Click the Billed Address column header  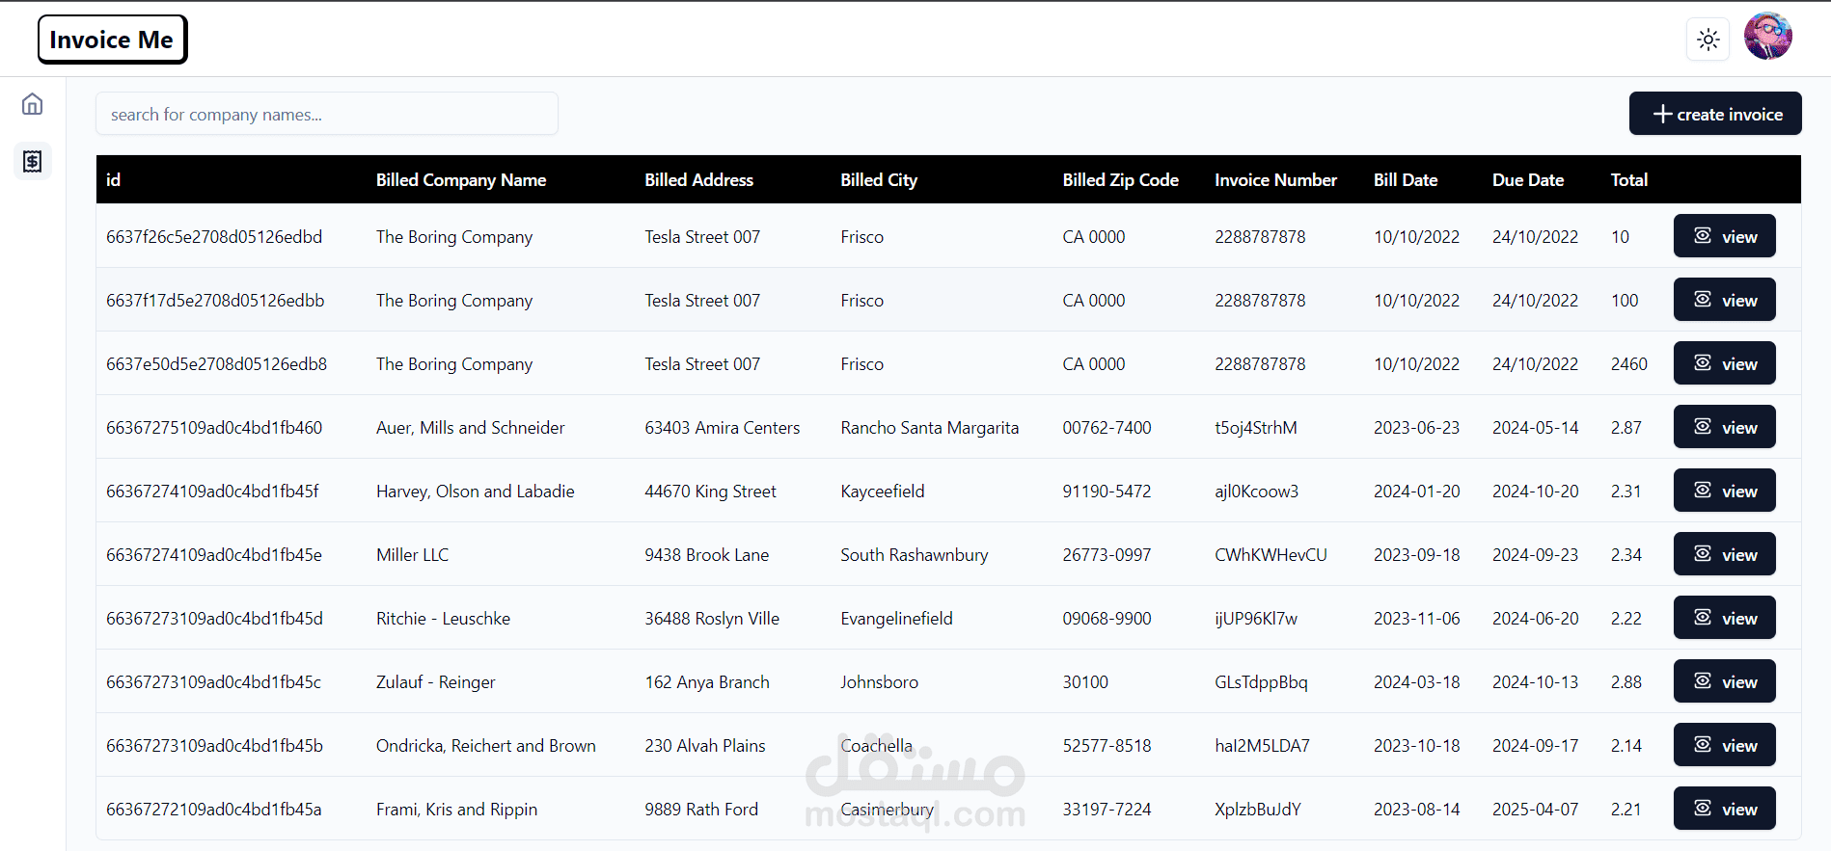699,180
